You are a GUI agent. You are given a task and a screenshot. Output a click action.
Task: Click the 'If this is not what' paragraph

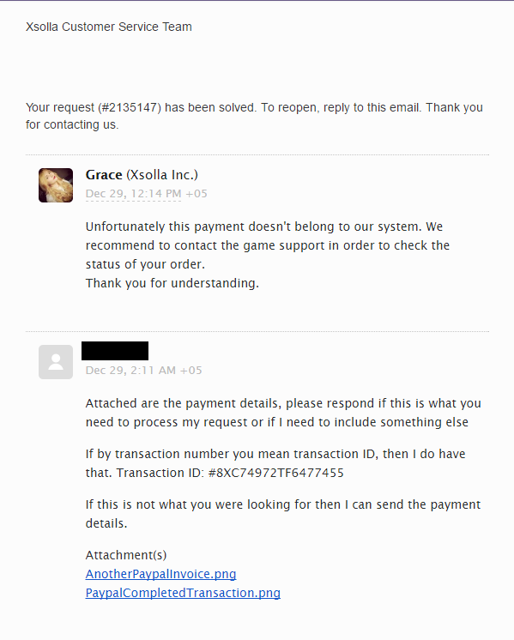click(283, 514)
